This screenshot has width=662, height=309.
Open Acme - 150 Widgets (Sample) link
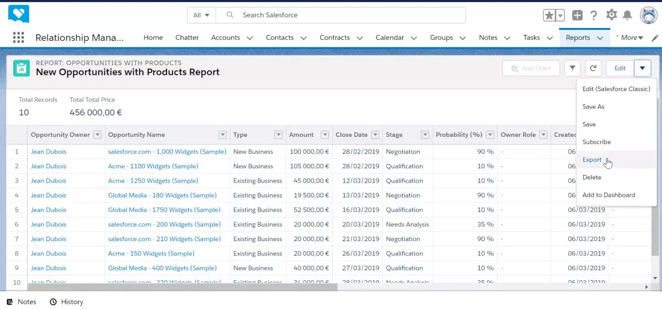click(x=151, y=253)
